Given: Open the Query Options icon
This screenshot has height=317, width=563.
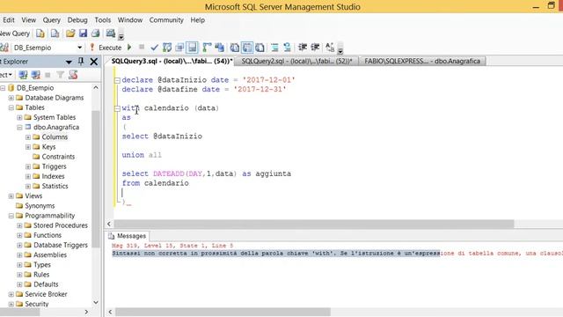Looking at the screenshot, I should pos(179,48).
